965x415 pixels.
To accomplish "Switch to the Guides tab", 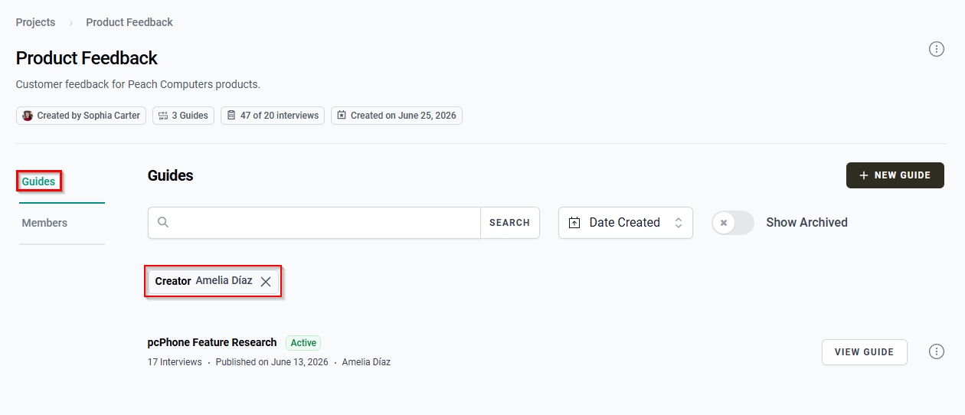I will click(39, 181).
